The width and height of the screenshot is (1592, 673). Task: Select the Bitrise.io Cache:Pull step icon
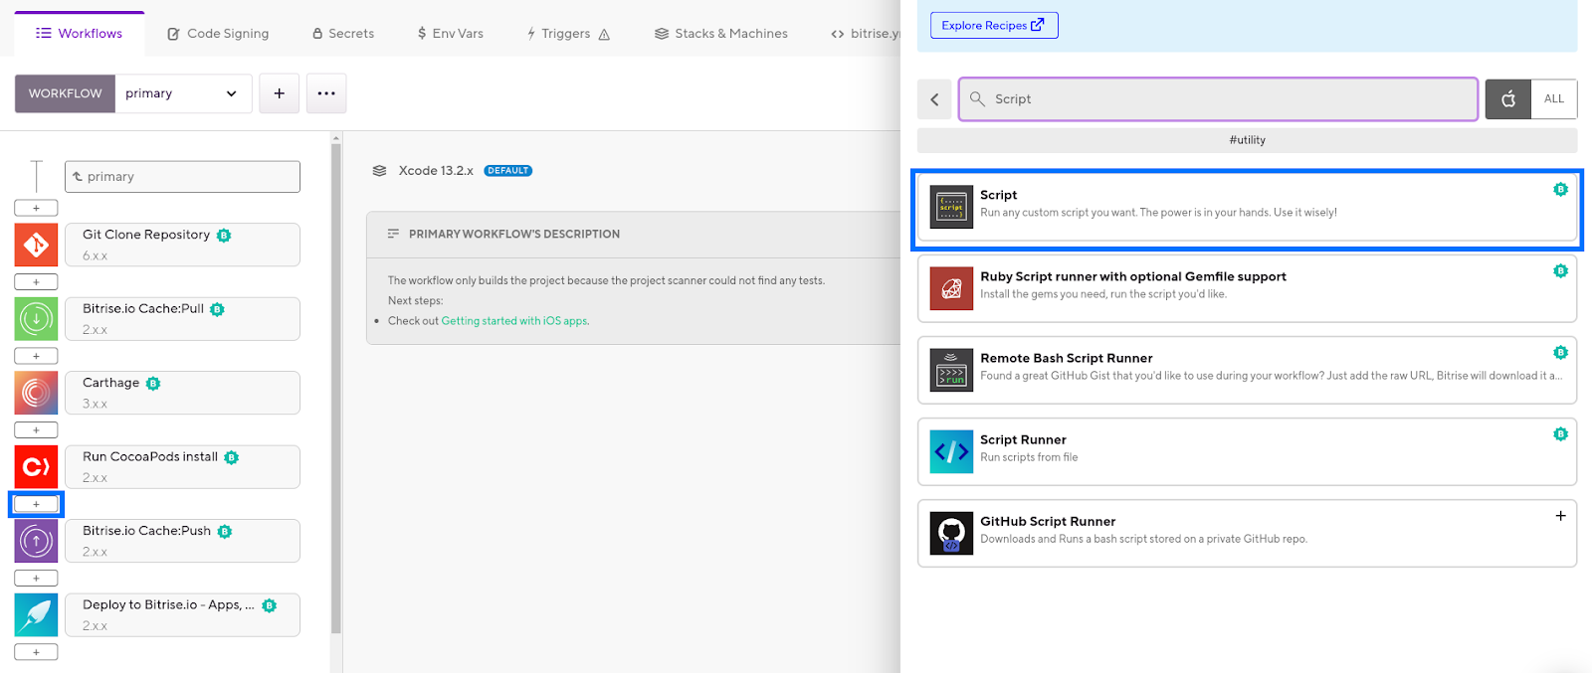[36, 319]
